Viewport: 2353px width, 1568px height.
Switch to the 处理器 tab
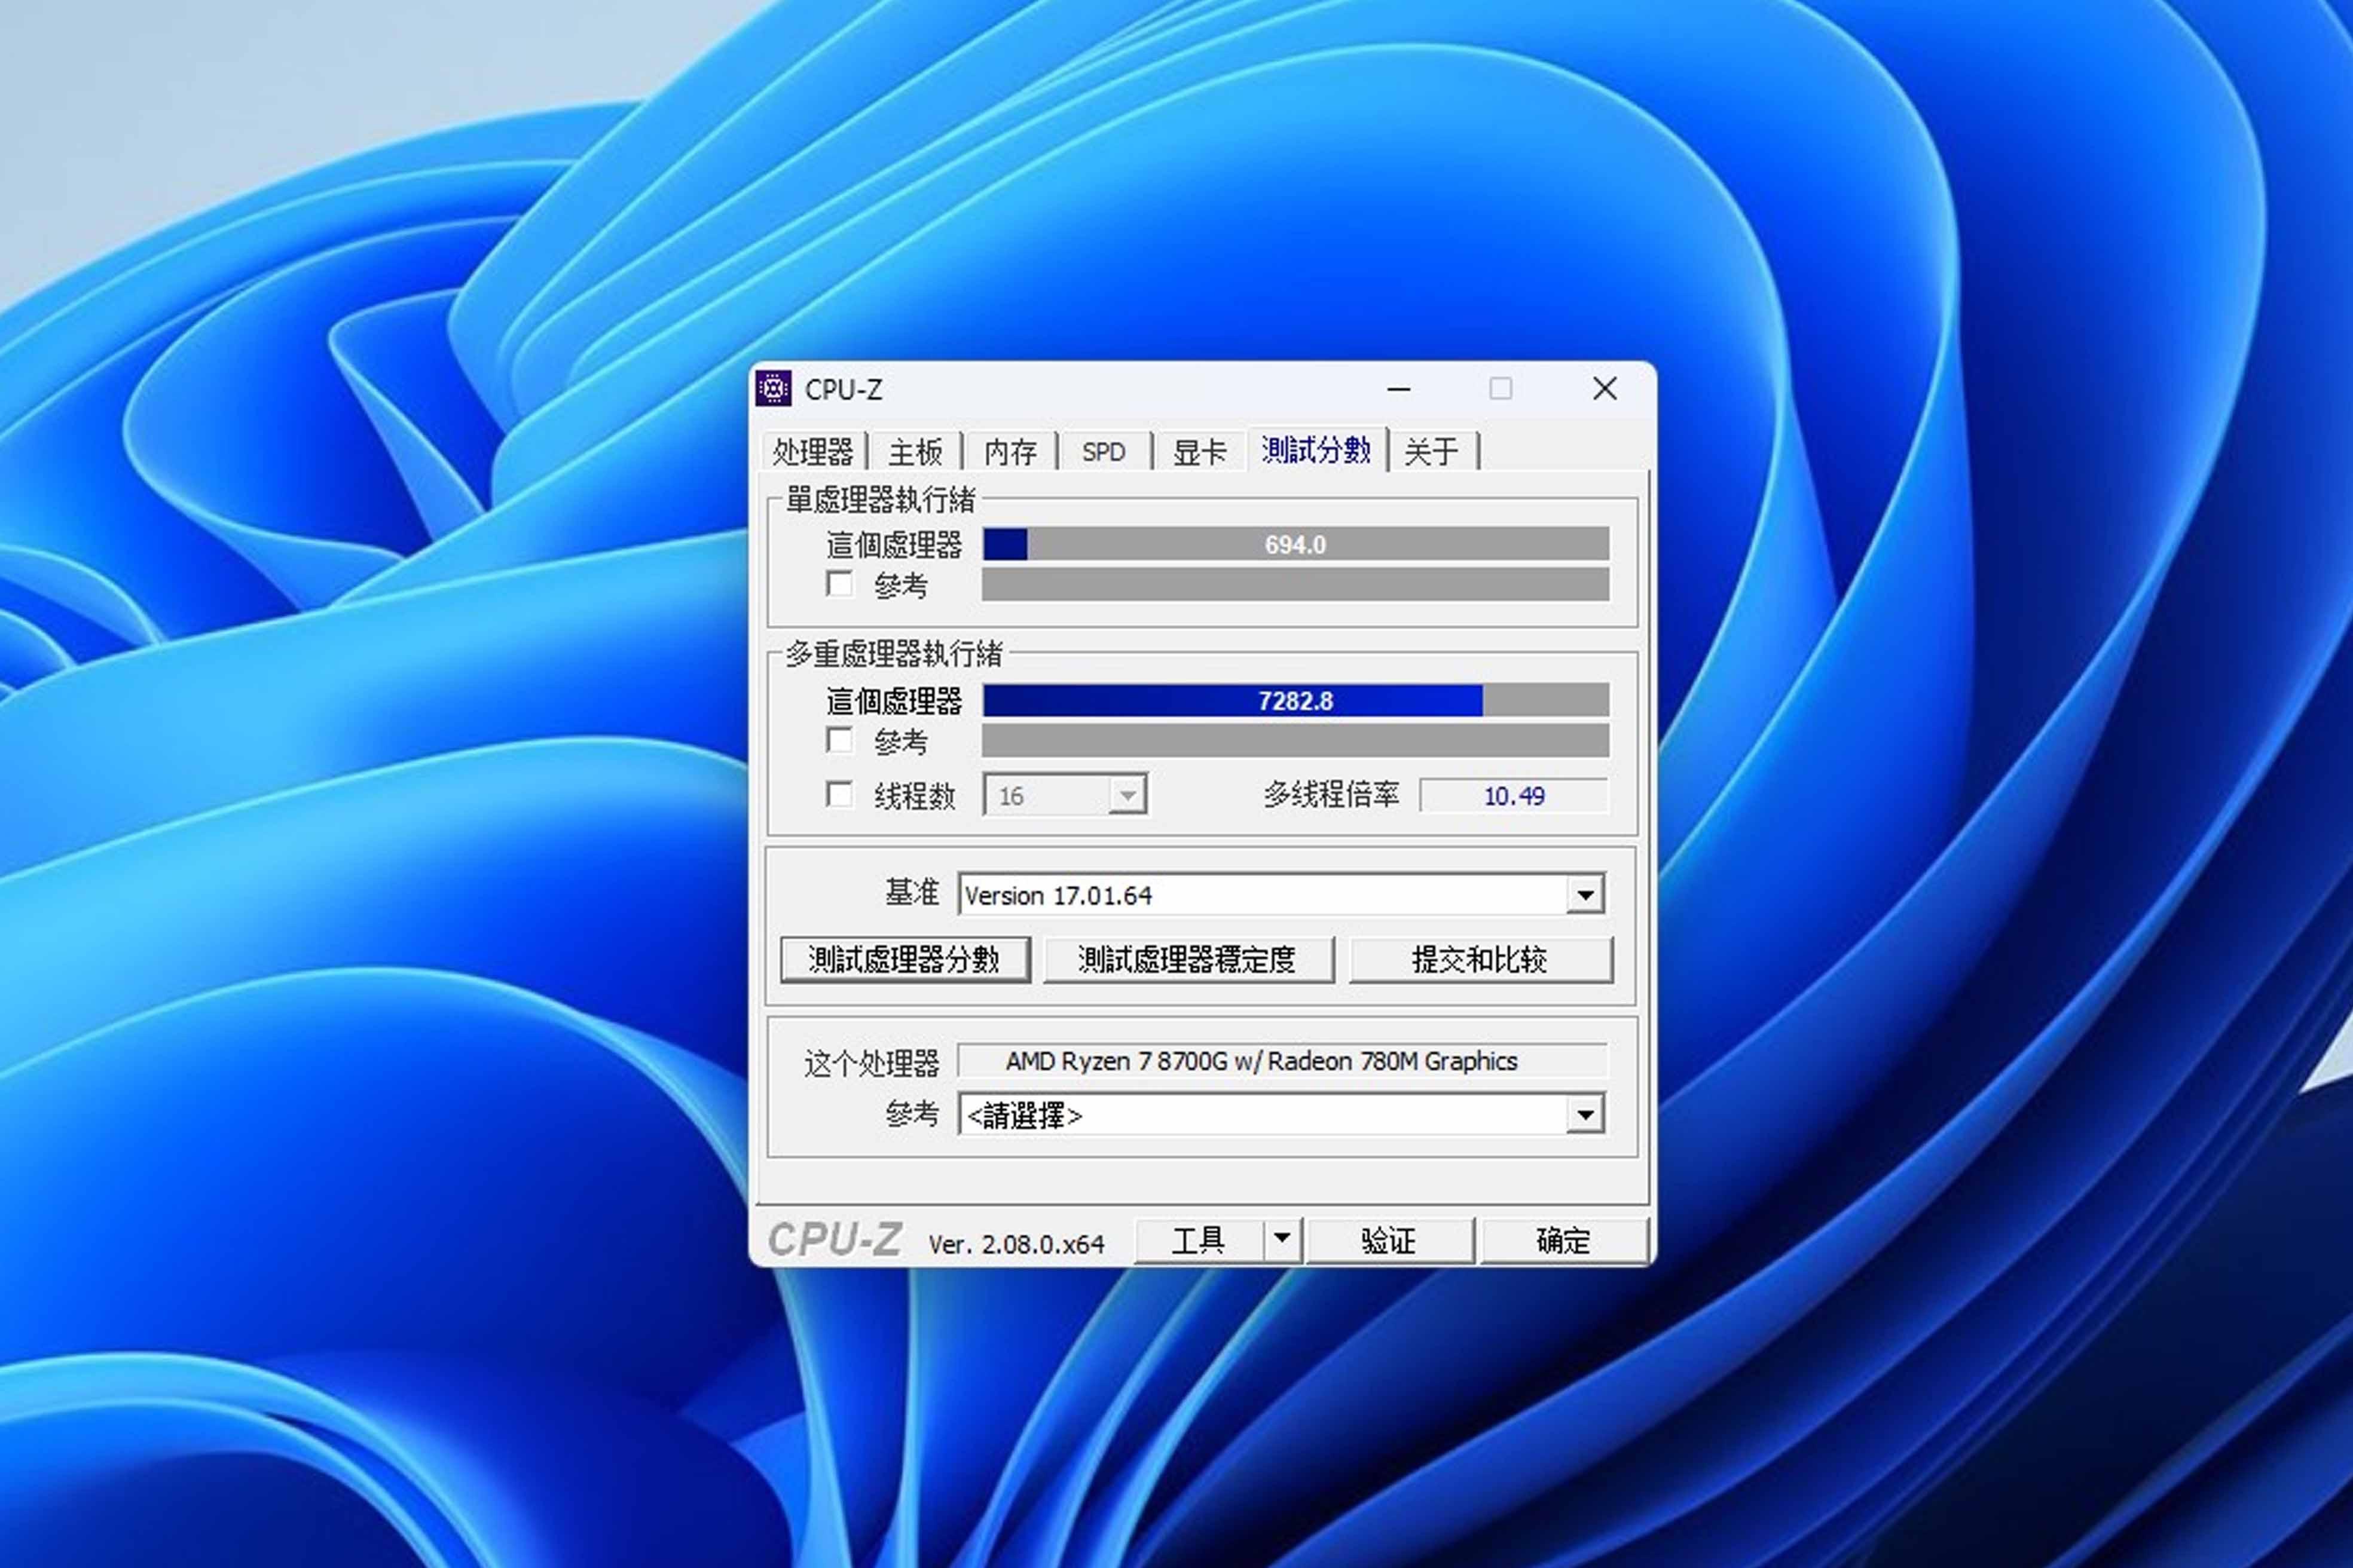coord(812,452)
